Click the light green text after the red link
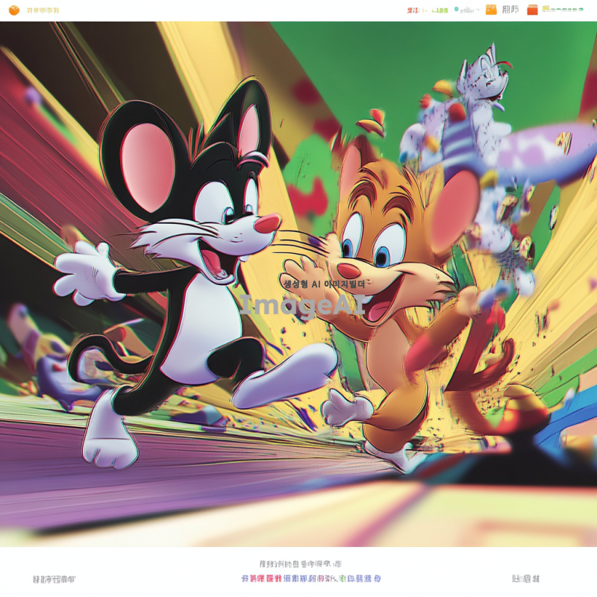Screen dimensions: 597x597 (440, 10)
